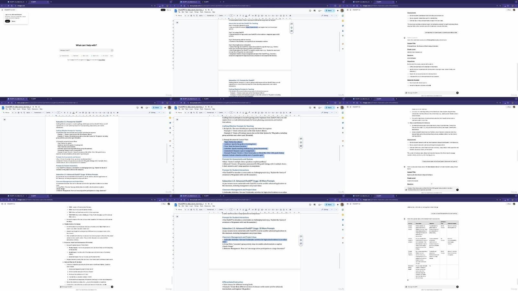
Task: Click send button in ChatGPT window showing activity table
Action: (457, 287)
